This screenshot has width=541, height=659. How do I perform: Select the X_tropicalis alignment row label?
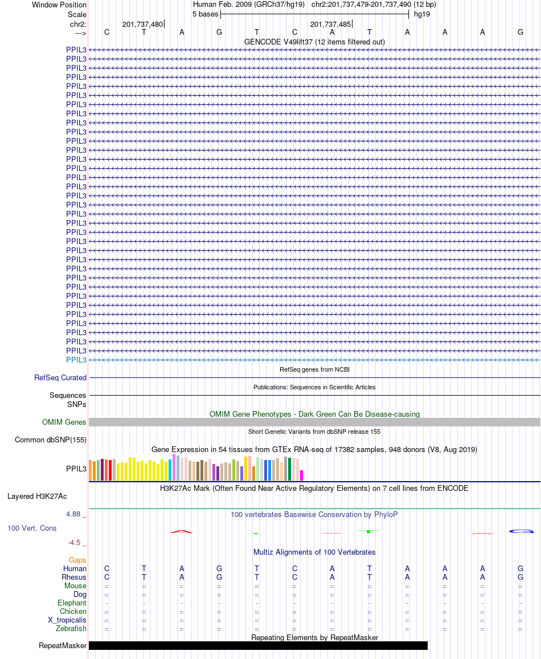tap(67, 620)
